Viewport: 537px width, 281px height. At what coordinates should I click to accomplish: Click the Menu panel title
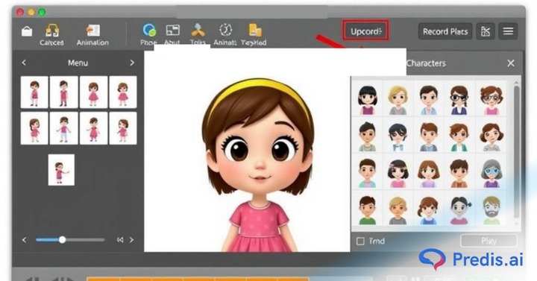click(78, 63)
